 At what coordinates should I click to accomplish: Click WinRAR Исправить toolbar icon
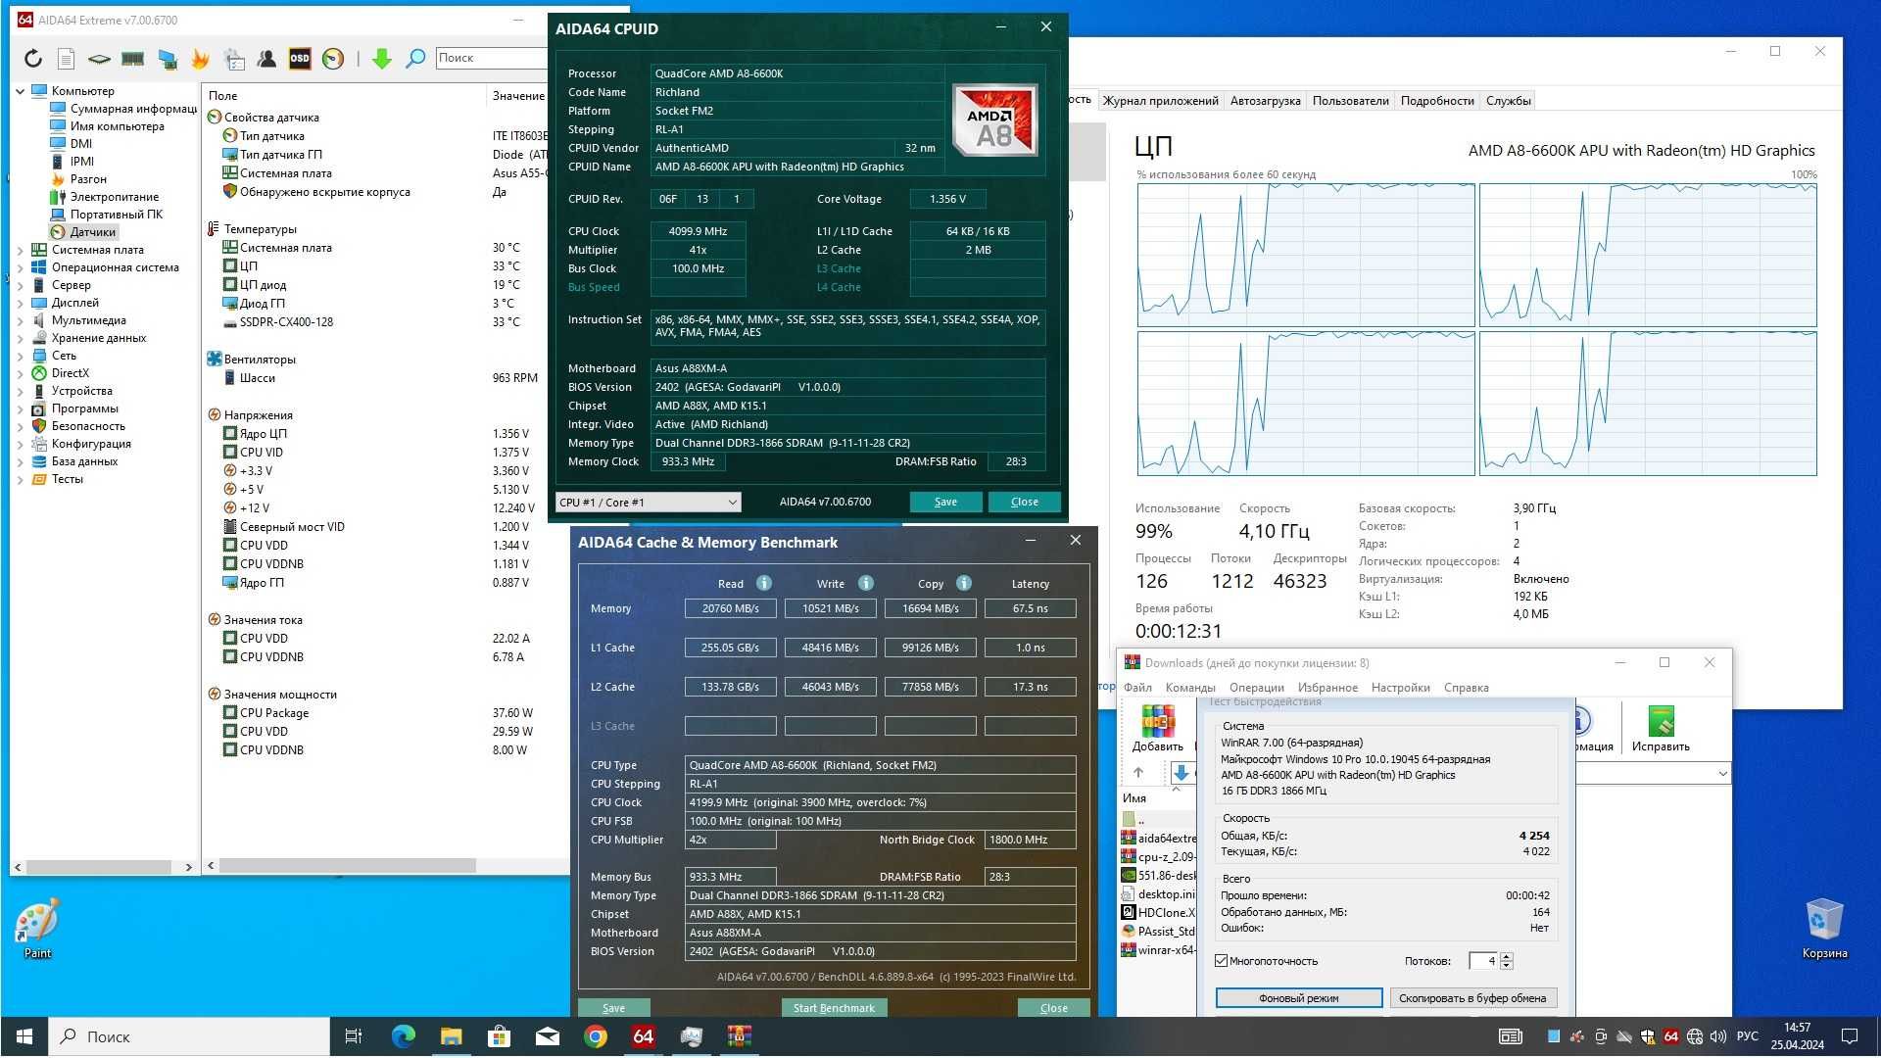[x=1661, y=729]
